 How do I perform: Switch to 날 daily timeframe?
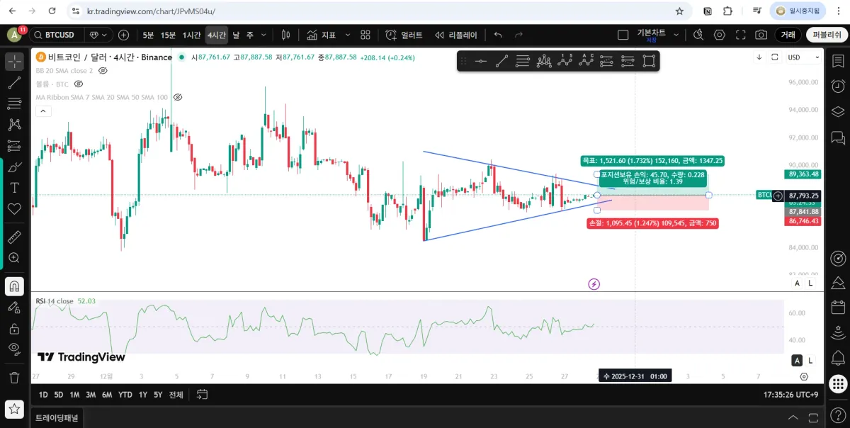(x=236, y=35)
